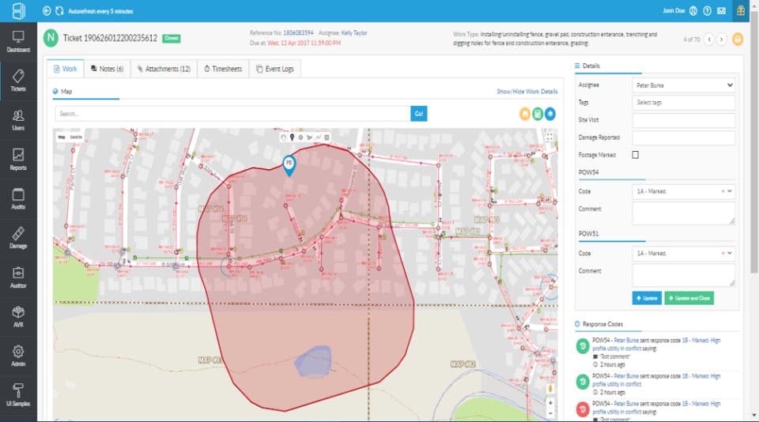The height and width of the screenshot is (422, 759).
Task: Go to the previous ticket arrow
Action: coord(709,40)
